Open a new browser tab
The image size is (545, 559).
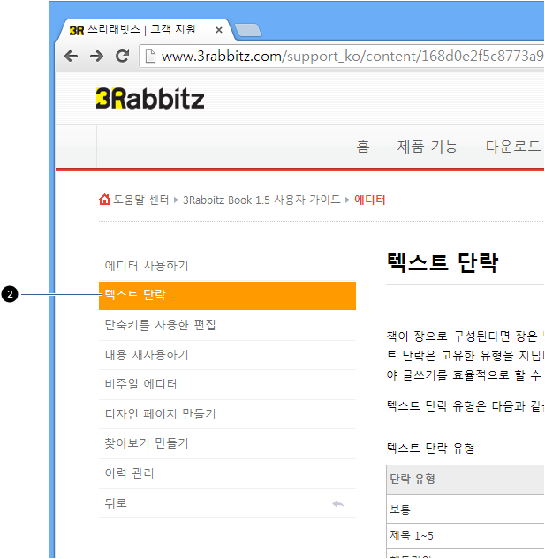248,31
